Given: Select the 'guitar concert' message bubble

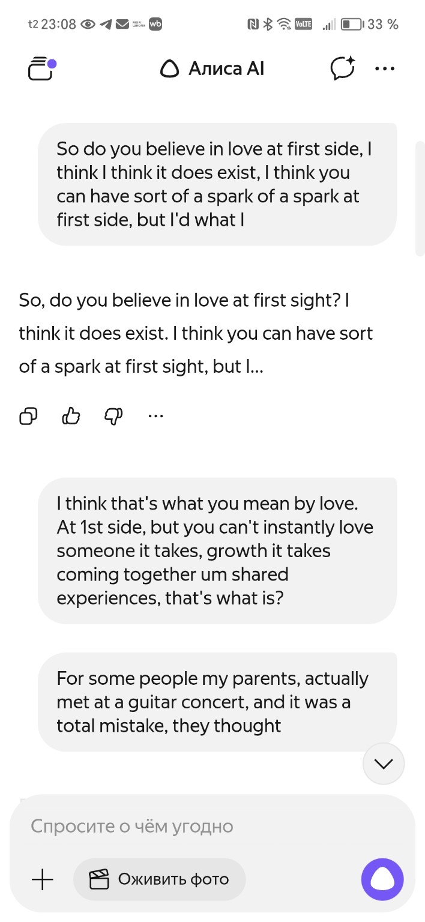Looking at the screenshot, I should [217, 702].
